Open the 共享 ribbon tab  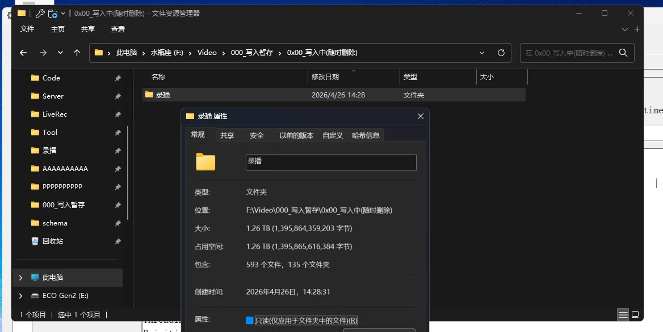[x=88, y=29]
